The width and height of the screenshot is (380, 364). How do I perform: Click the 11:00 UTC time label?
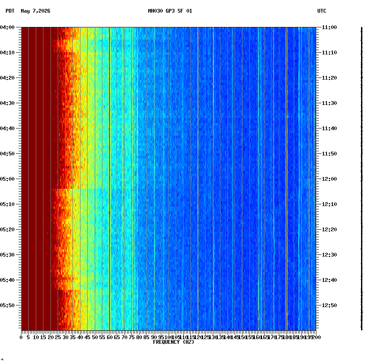click(329, 27)
